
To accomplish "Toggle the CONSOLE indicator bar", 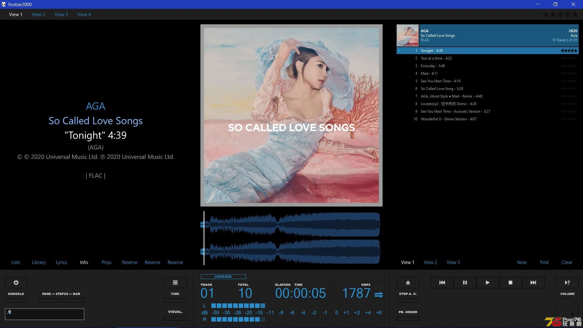I will tap(16, 300).
